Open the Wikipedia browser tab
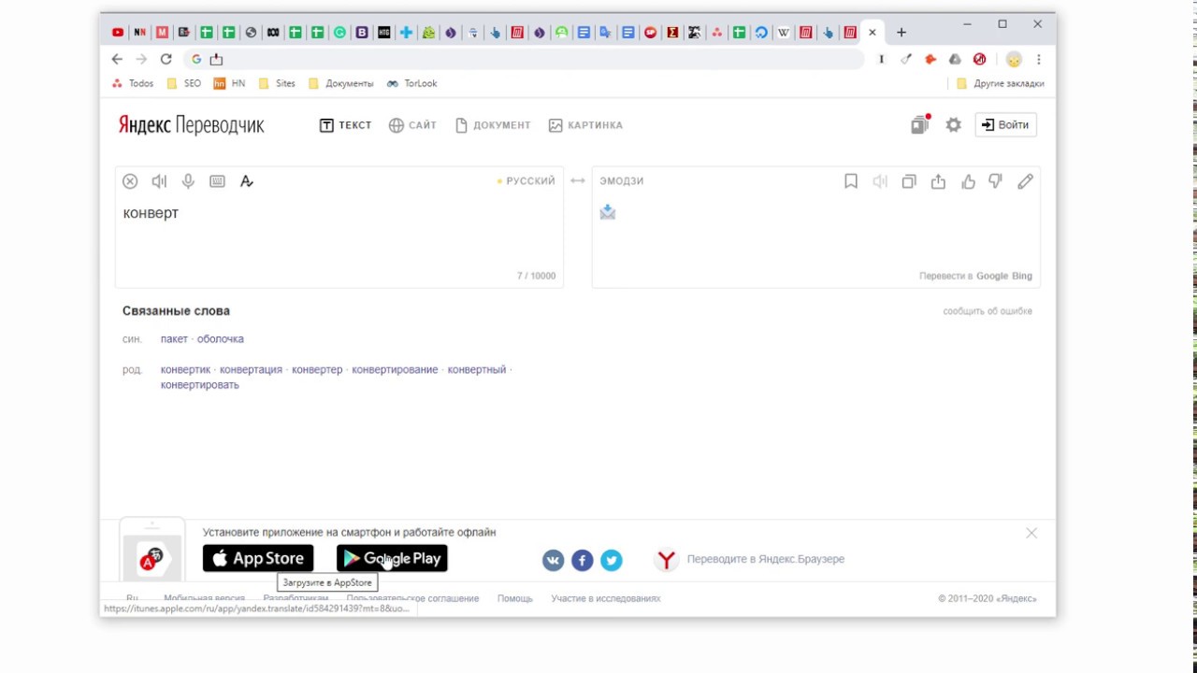 pyautogui.click(x=784, y=33)
